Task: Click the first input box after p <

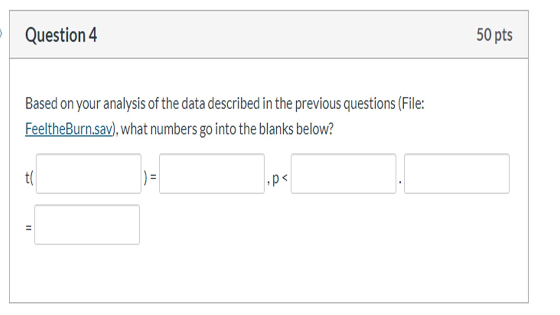Action: click(x=343, y=174)
